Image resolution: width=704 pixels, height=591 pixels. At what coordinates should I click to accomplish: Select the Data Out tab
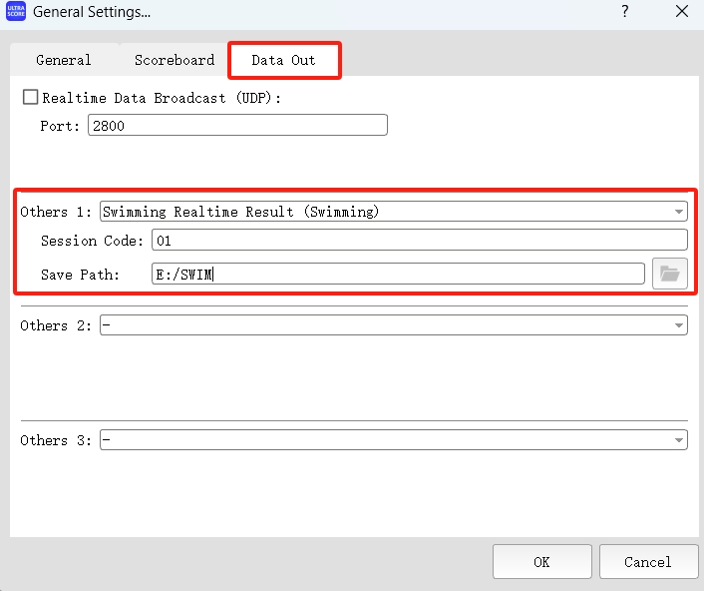[x=283, y=60]
